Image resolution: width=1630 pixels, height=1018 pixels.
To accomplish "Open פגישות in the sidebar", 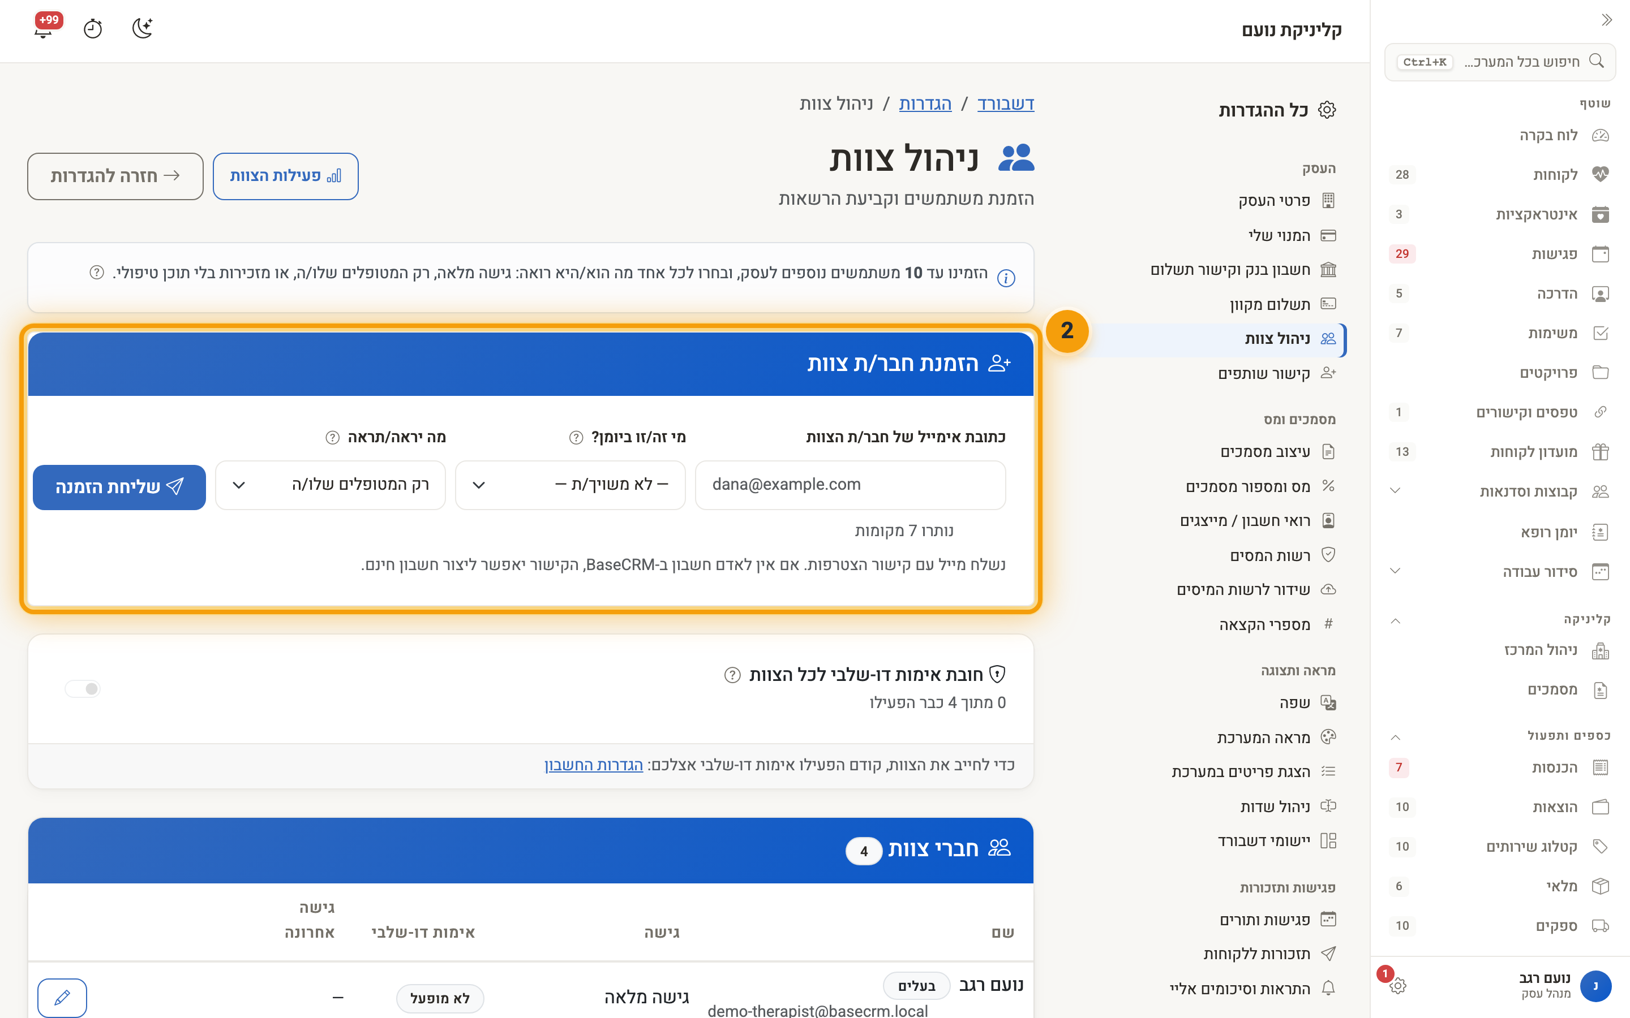I will pyautogui.click(x=1499, y=254).
